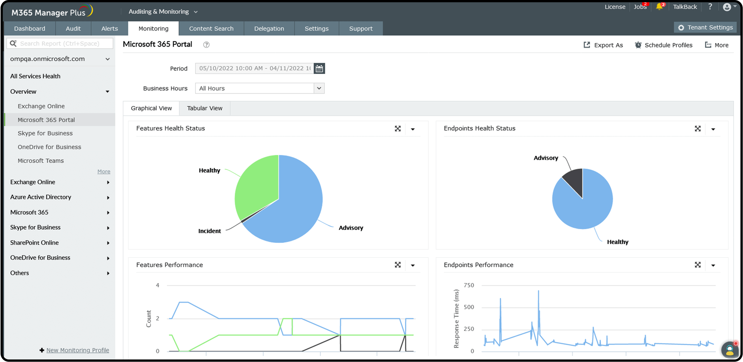The height and width of the screenshot is (362, 743).
Task: Click the More icon near Export As
Action: tap(709, 45)
